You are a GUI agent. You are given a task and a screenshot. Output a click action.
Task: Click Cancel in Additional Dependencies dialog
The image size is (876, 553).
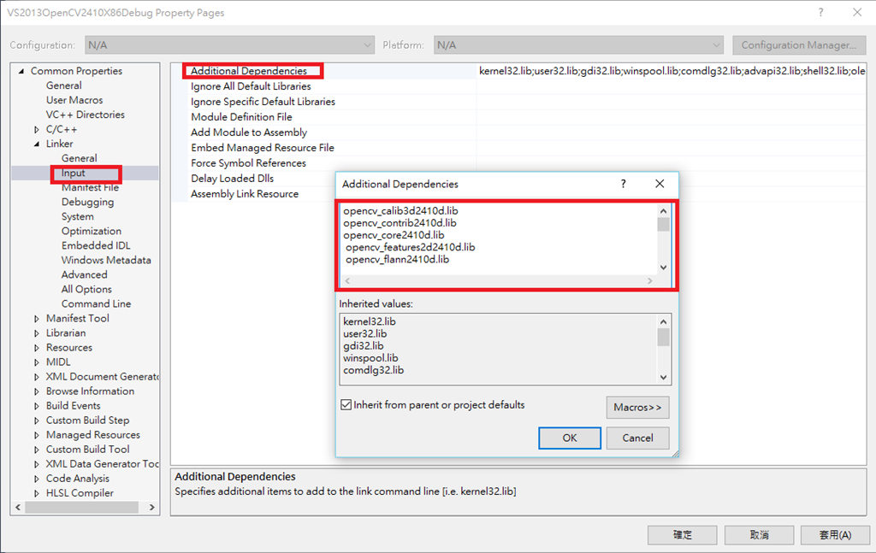[637, 438]
